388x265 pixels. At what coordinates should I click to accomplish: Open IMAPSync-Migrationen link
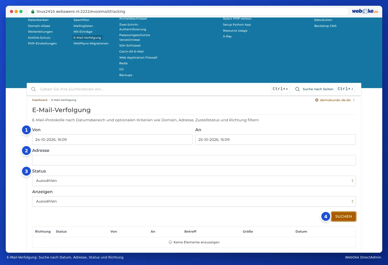tap(91, 43)
